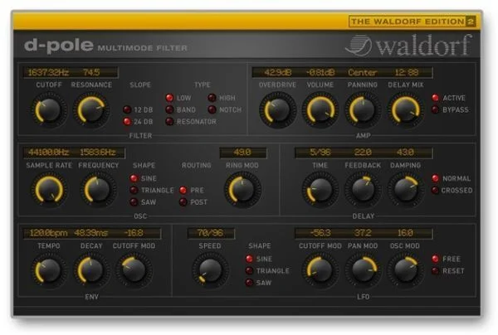Click the Waldorf logo
Image resolution: width=498 pixels, height=335 pixels.
(x=408, y=46)
